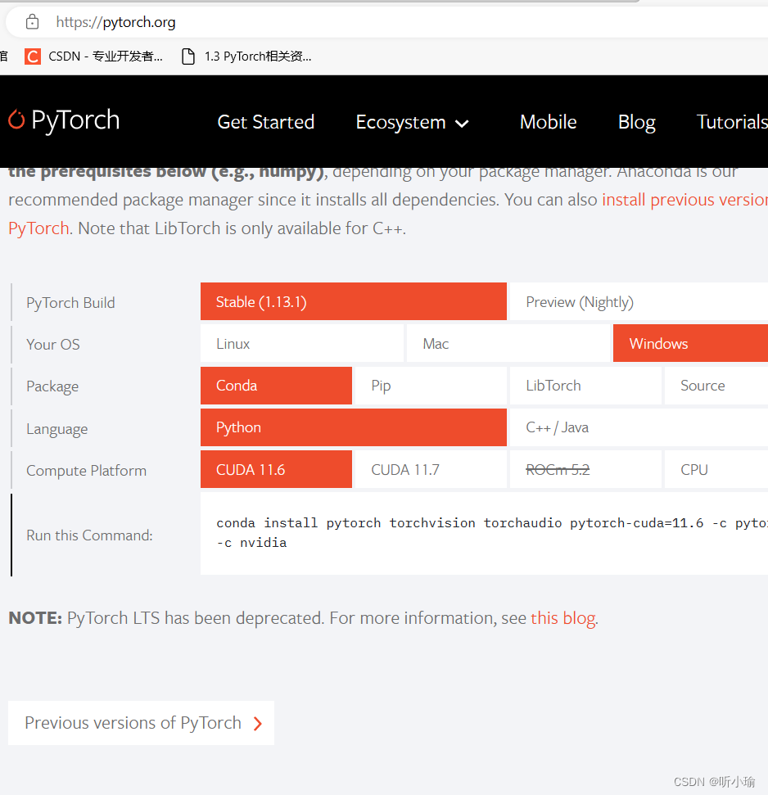Open the Tutorials nav item

[x=732, y=122]
